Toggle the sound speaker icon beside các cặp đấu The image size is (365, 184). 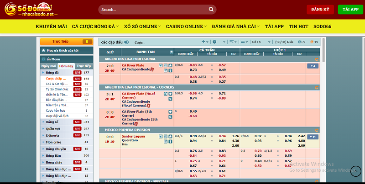[127, 42]
